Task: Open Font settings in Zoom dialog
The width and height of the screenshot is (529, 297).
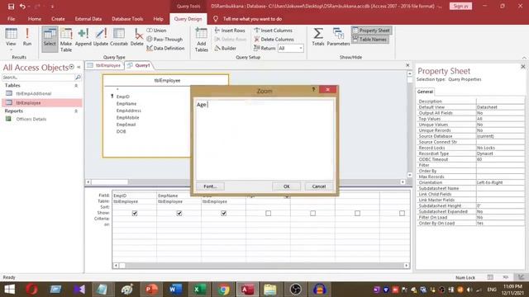Action: (210, 186)
